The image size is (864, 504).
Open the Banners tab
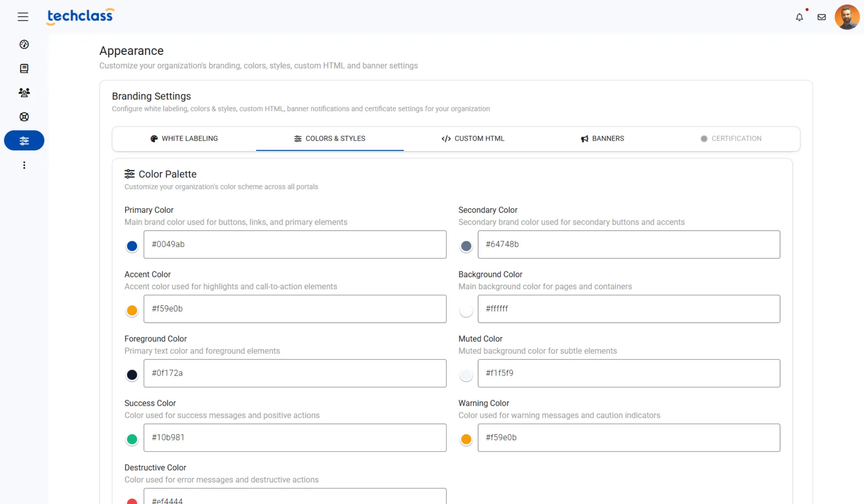click(x=603, y=138)
